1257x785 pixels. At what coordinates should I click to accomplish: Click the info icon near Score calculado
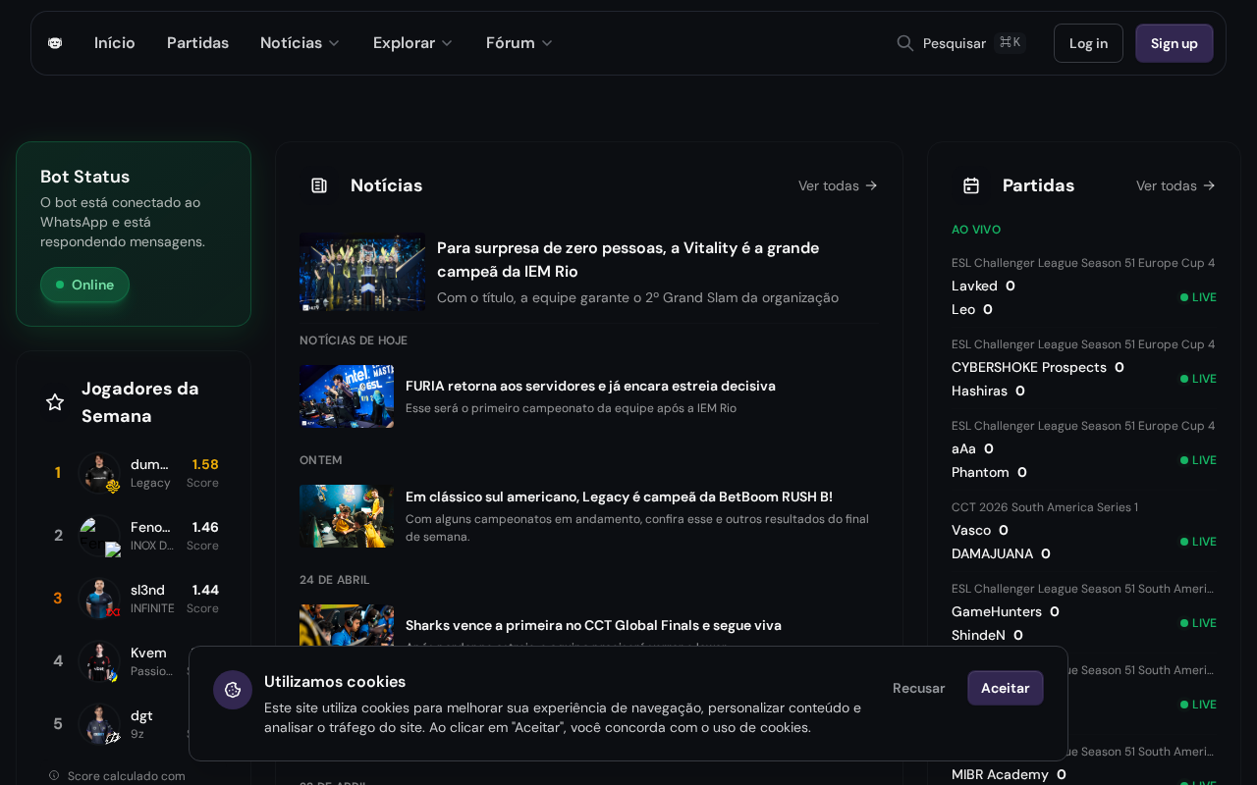coord(54,775)
